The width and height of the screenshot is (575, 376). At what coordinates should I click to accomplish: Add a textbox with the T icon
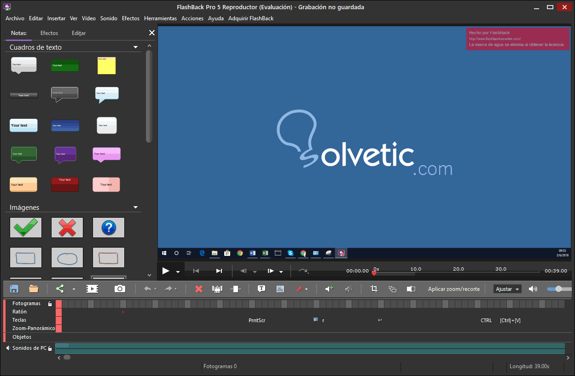(x=261, y=289)
